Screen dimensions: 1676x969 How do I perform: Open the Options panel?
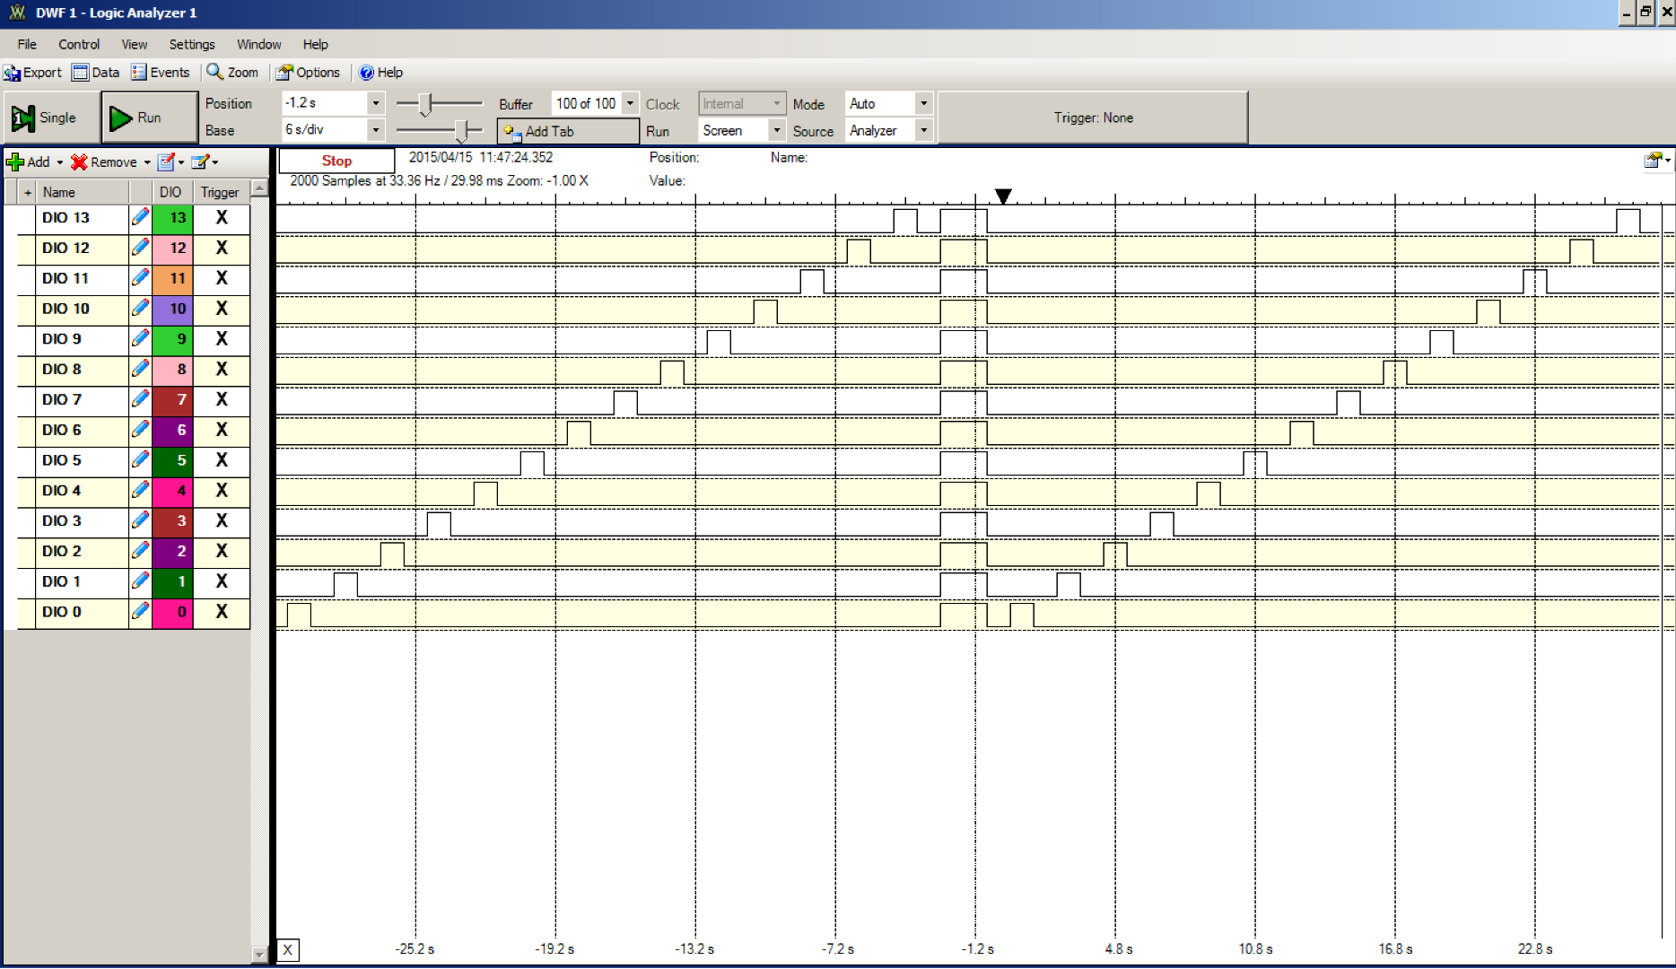[309, 73]
